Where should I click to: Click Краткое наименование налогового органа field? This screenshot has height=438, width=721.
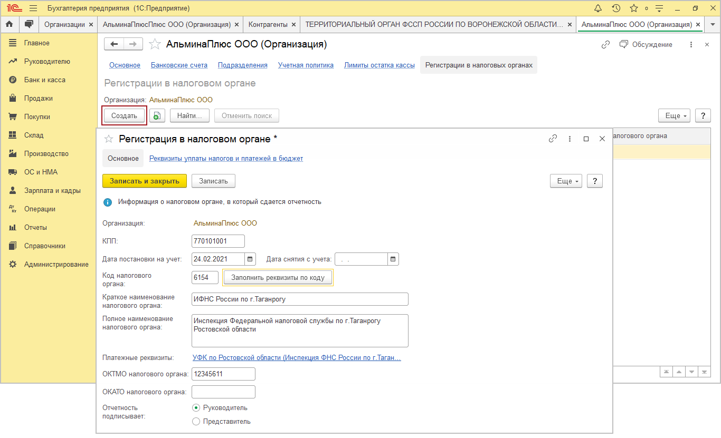[300, 299]
